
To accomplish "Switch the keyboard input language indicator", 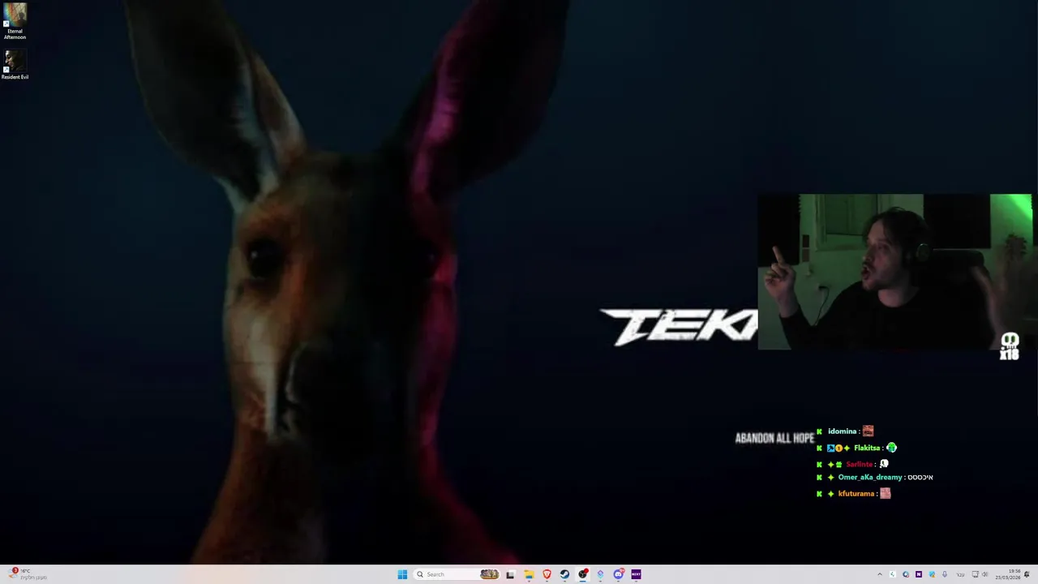I will click(x=961, y=574).
